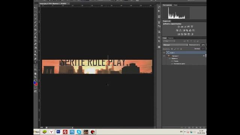The height and width of the screenshot is (135, 240).
Task: Open Skype from the taskbar
Action: (79, 132)
